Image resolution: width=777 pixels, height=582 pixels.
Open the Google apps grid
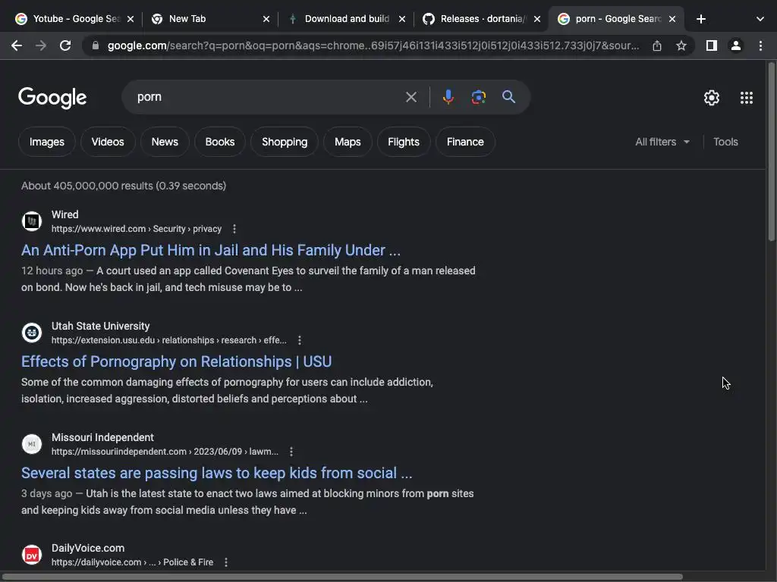coord(747,98)
